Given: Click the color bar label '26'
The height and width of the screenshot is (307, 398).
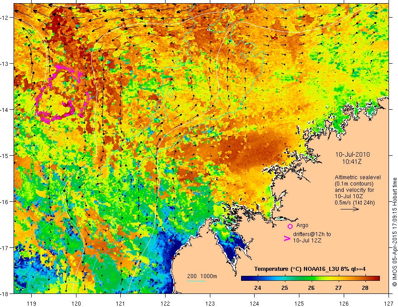Looking at the screenshot, I should point(311,288).
